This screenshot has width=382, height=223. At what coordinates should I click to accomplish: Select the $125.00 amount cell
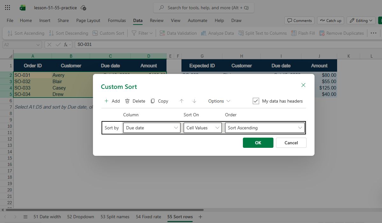tap(319, 88)
